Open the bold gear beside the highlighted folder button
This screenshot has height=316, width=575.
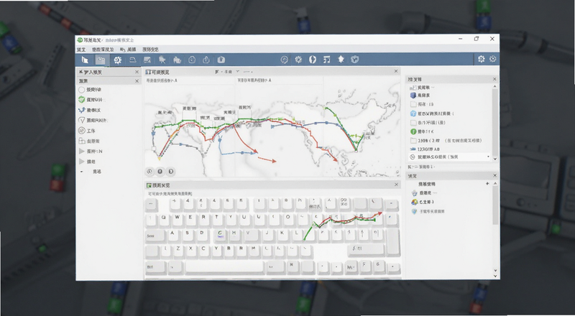click(x=117, y=60)
